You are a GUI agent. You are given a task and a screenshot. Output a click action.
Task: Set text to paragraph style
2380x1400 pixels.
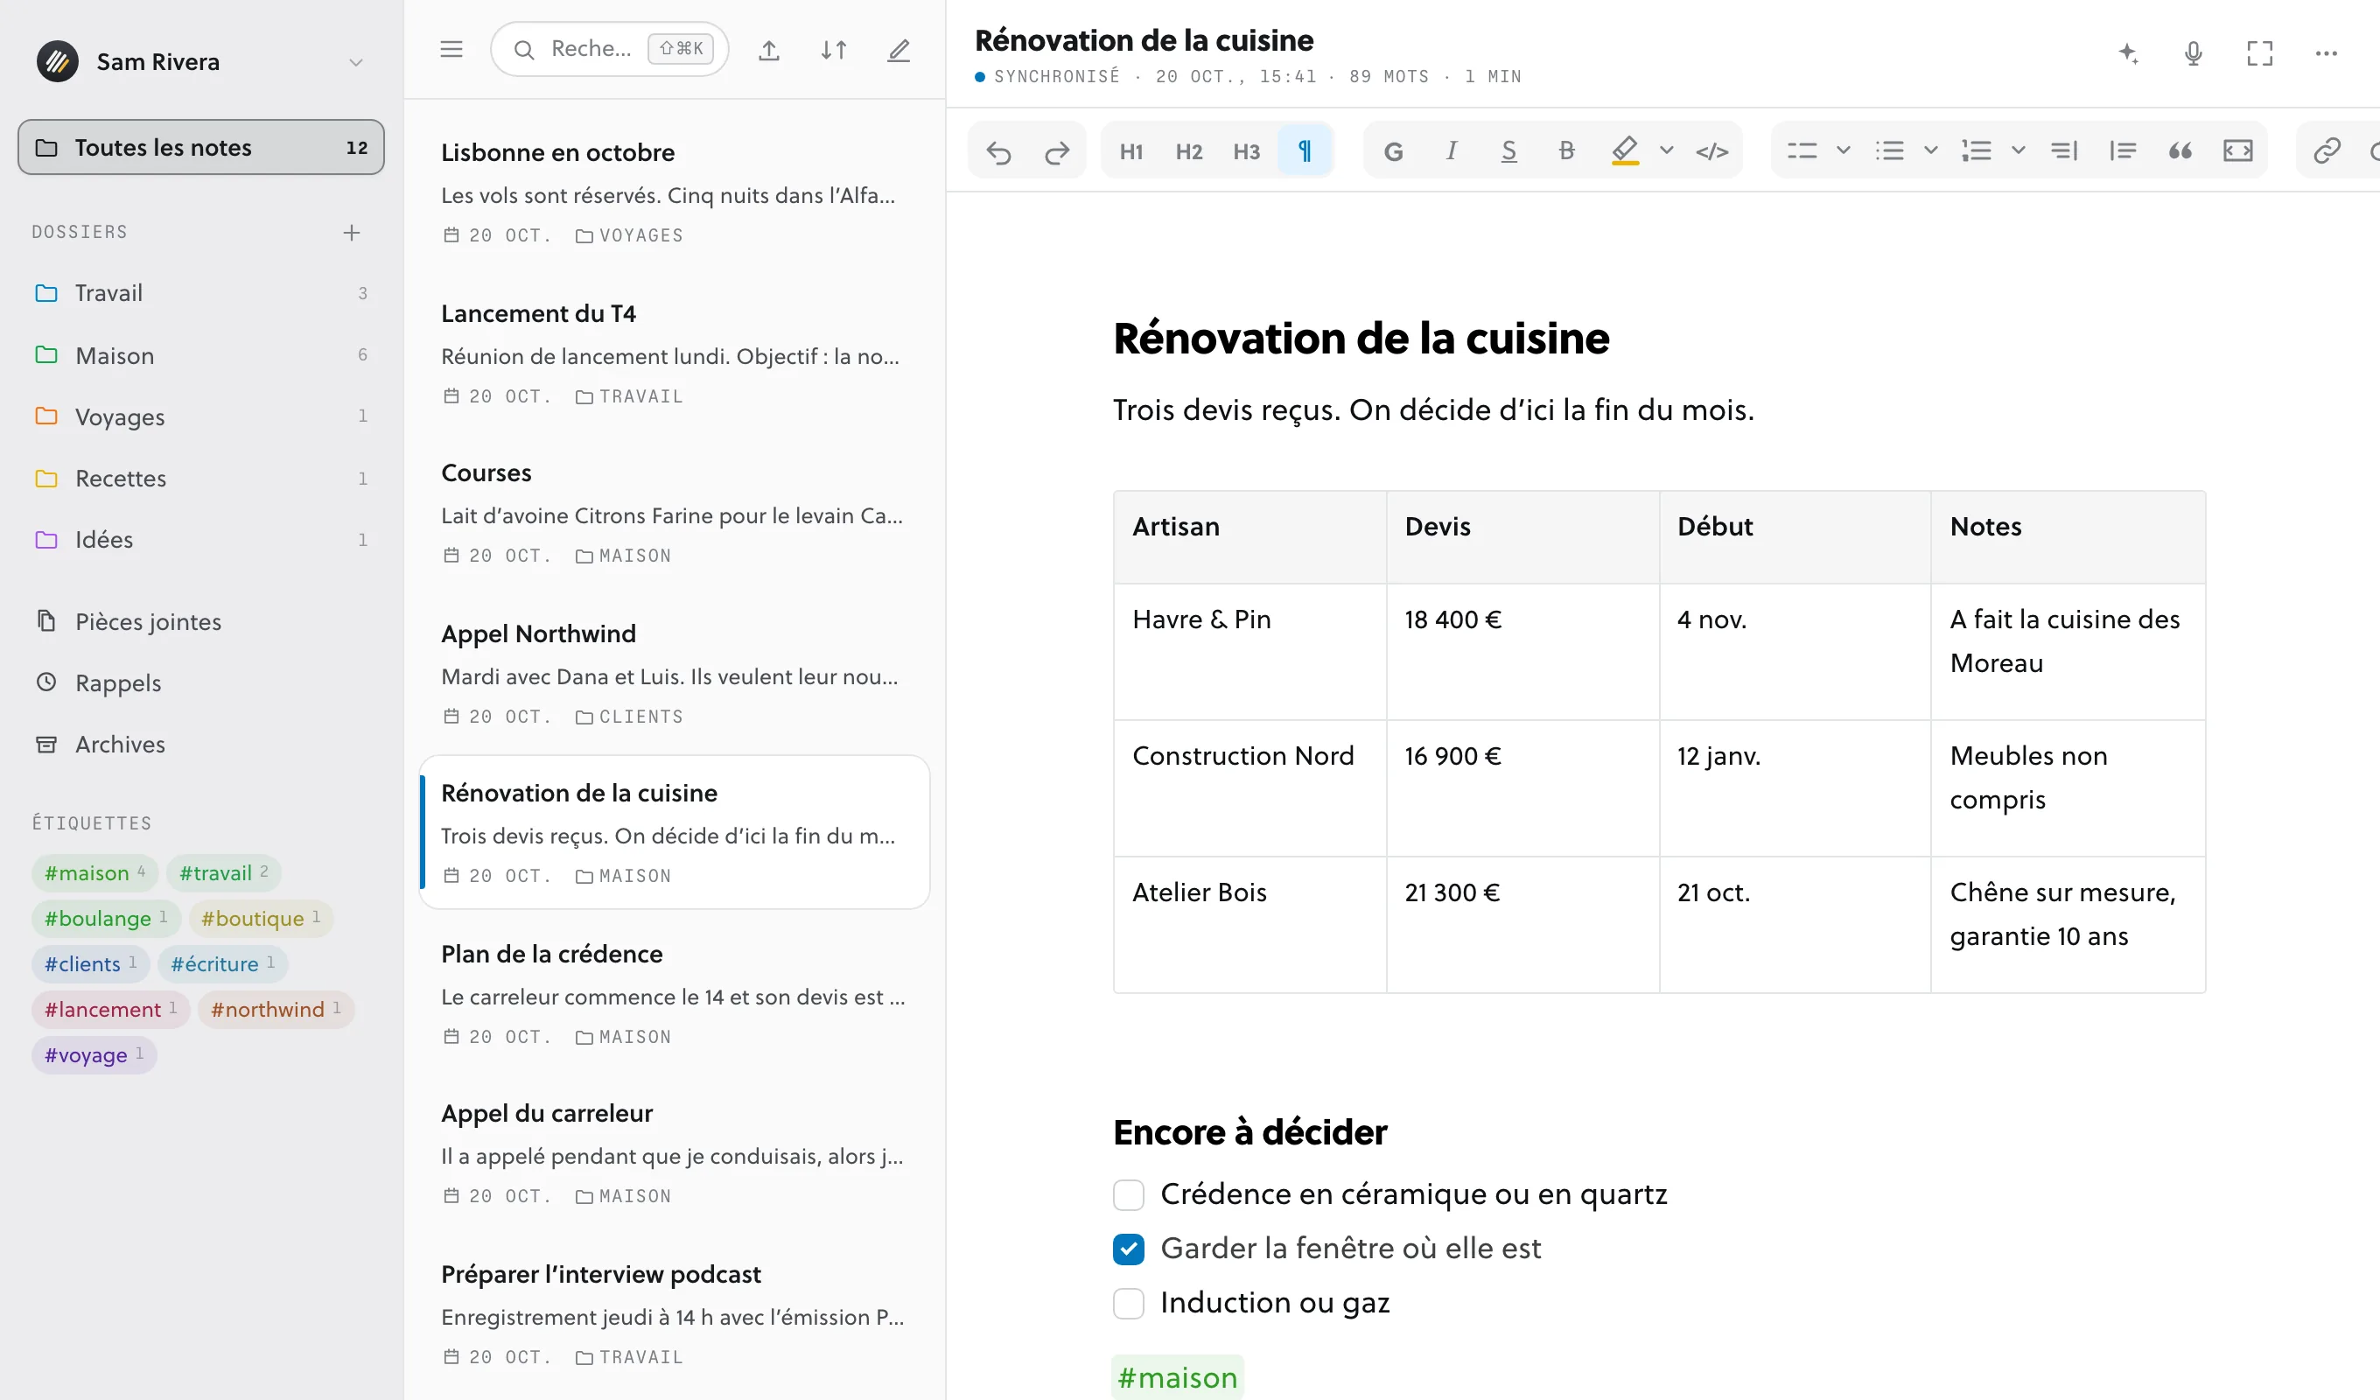[1305, 151]
